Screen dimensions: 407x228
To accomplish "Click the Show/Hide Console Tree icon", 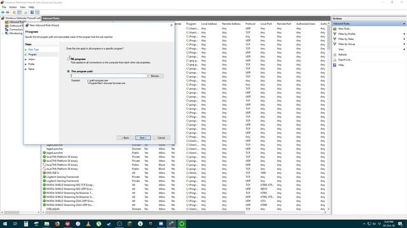I will coord(20,13).
